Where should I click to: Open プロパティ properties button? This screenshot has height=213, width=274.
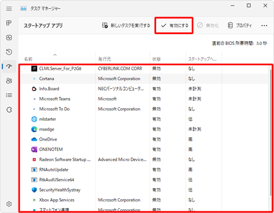click(x=239, y=25)
